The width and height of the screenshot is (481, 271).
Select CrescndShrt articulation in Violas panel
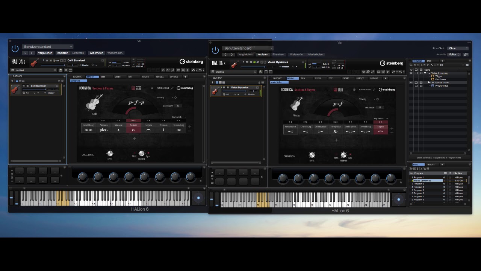pos(290,129)
